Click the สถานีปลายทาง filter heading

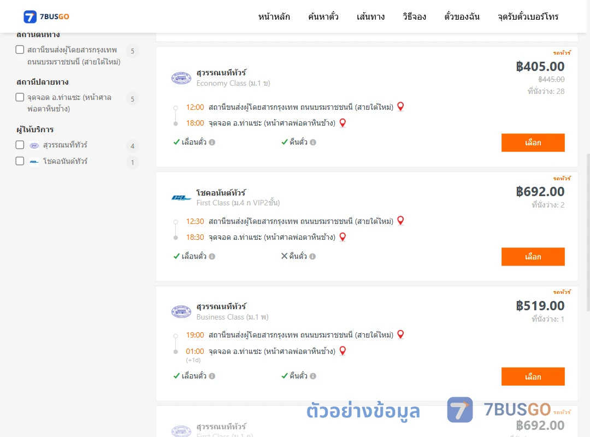pyautogui.click(x=43, y=82)
